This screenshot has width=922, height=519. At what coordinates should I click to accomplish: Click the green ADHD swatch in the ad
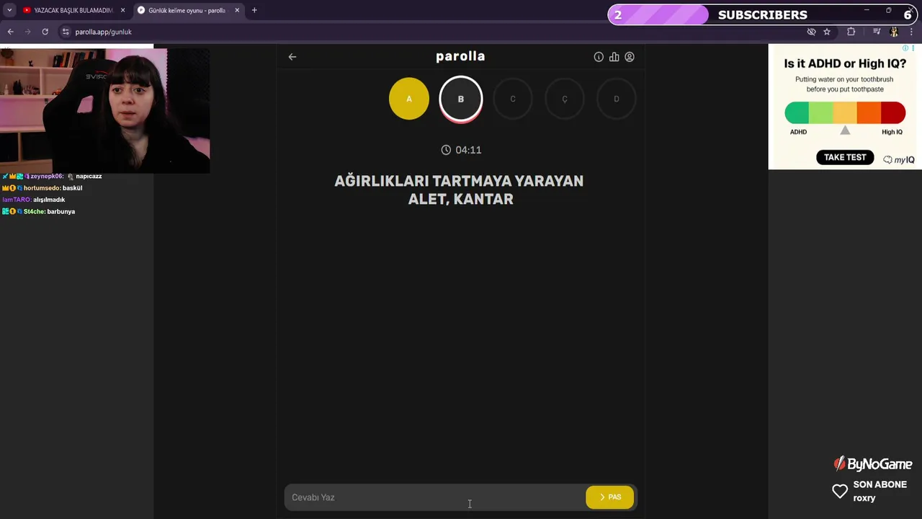(x=797, y=113)
